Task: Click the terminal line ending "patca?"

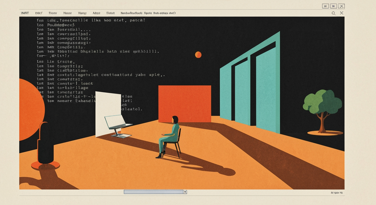Action: [x=91, y=20]
